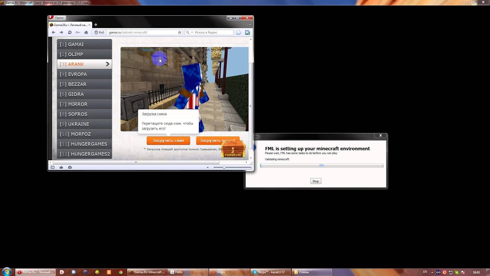The width and height of the screenshot is (490, 276).
Task: Open the search engine dropdown arrow
Action: coord(192,33)
